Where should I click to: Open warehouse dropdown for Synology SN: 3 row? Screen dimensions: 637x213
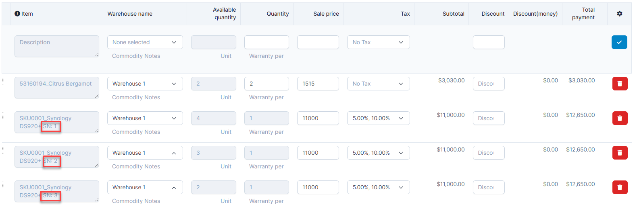[145, 187]
